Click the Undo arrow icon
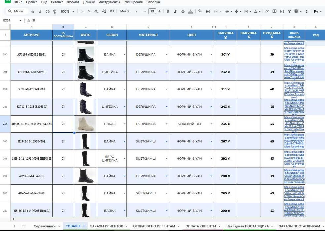325x231 pixels. (33, 12)
